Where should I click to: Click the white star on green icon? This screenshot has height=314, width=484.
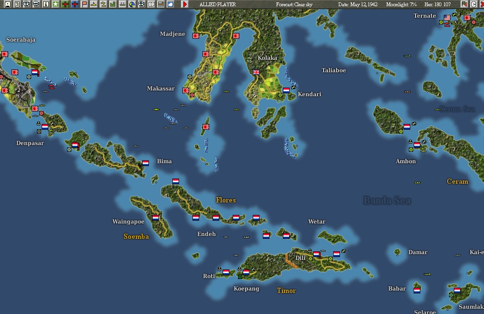coord(55,4)
